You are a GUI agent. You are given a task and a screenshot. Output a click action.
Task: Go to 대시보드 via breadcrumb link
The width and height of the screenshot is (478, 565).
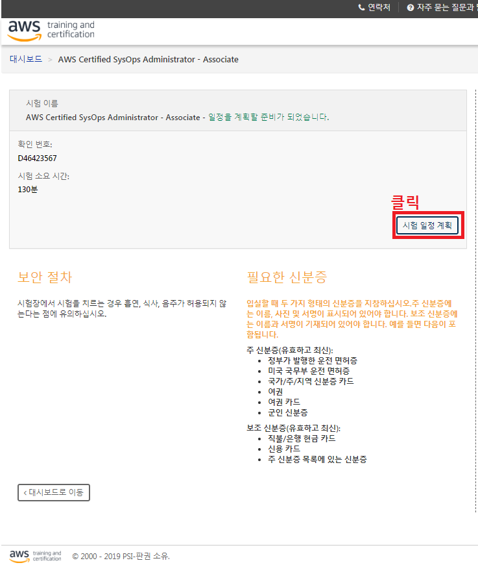coord(26,59)
